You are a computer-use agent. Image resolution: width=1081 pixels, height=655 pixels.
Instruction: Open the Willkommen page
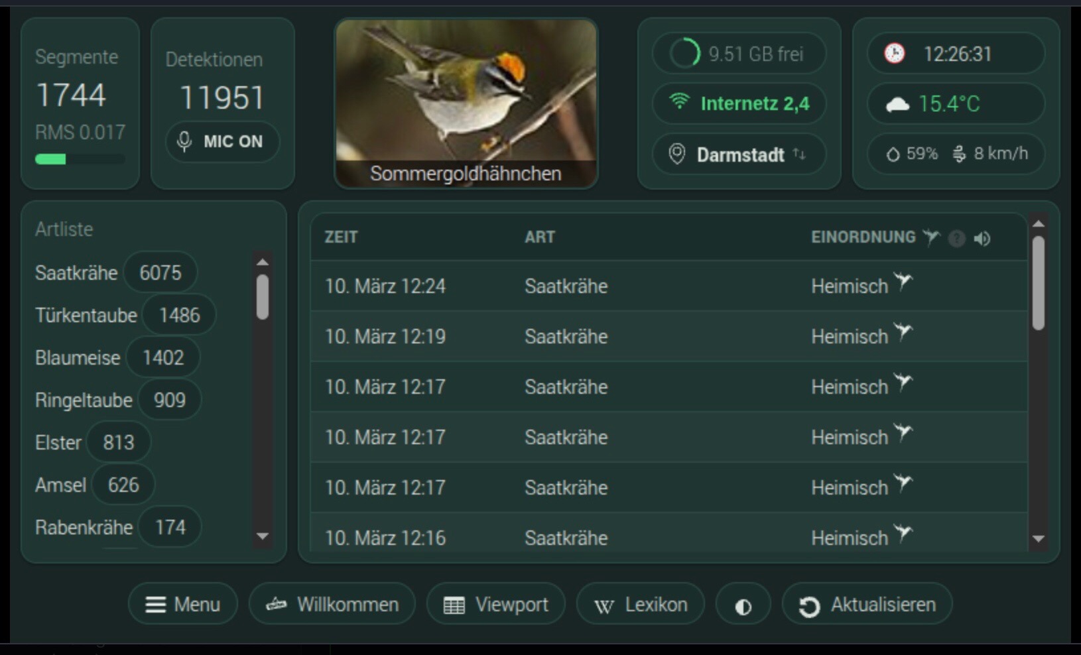pos(332,605)
